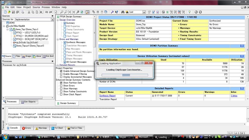249x140 pixels.
Task: Click the Refresh toolbar icon
Action: 82,12
